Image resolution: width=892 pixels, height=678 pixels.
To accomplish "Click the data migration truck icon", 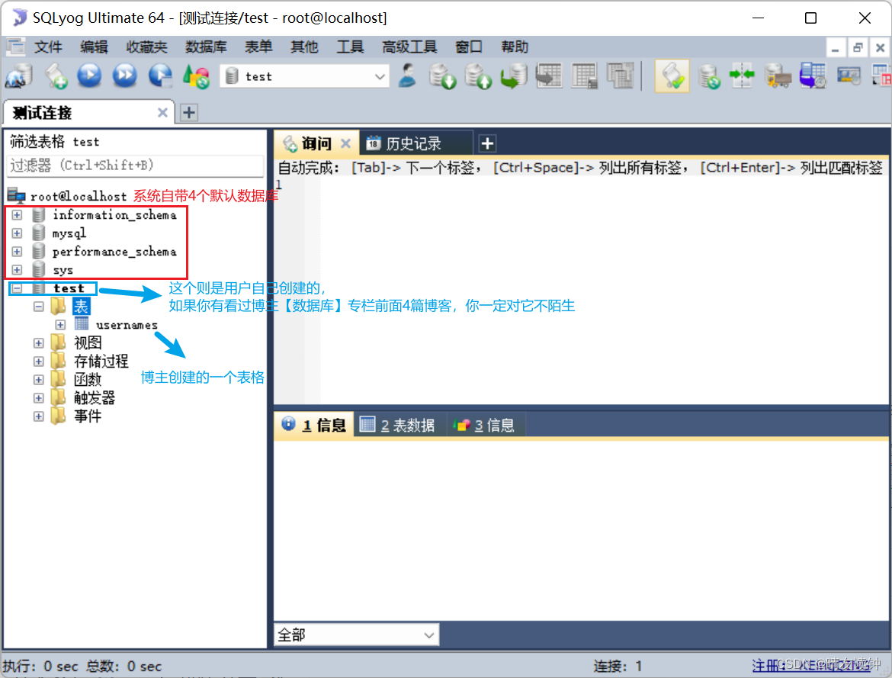I will 778,76.
